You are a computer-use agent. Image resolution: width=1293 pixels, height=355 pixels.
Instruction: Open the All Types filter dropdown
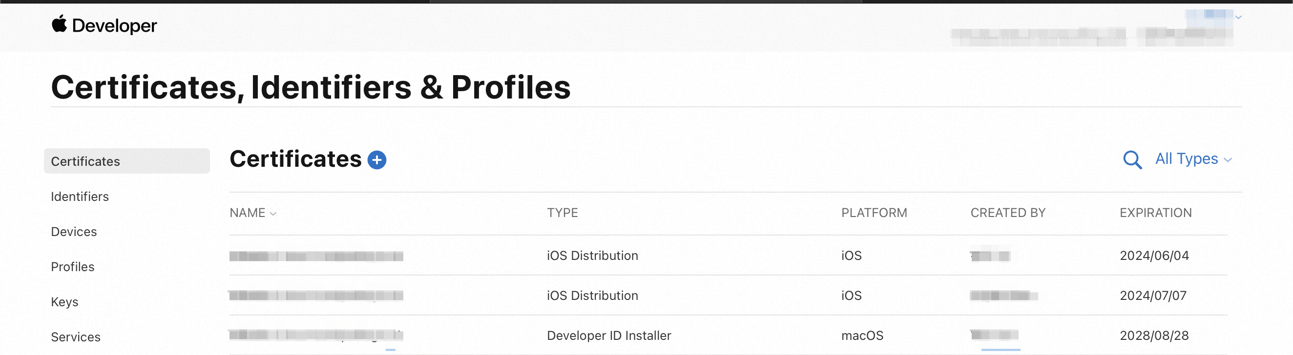tap(1193, 159)
